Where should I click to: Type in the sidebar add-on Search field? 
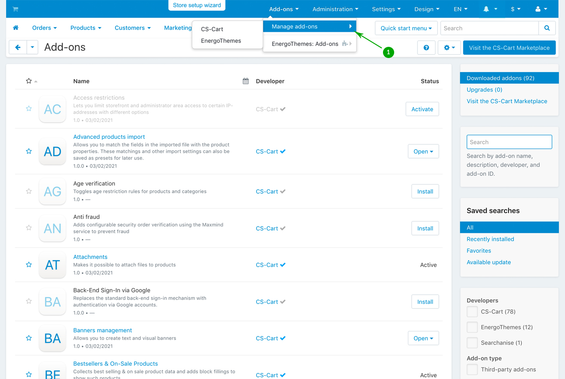click(x=509, y=142)
